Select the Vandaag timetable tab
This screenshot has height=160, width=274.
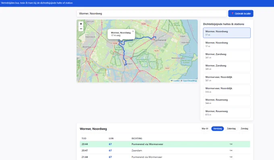217,129
